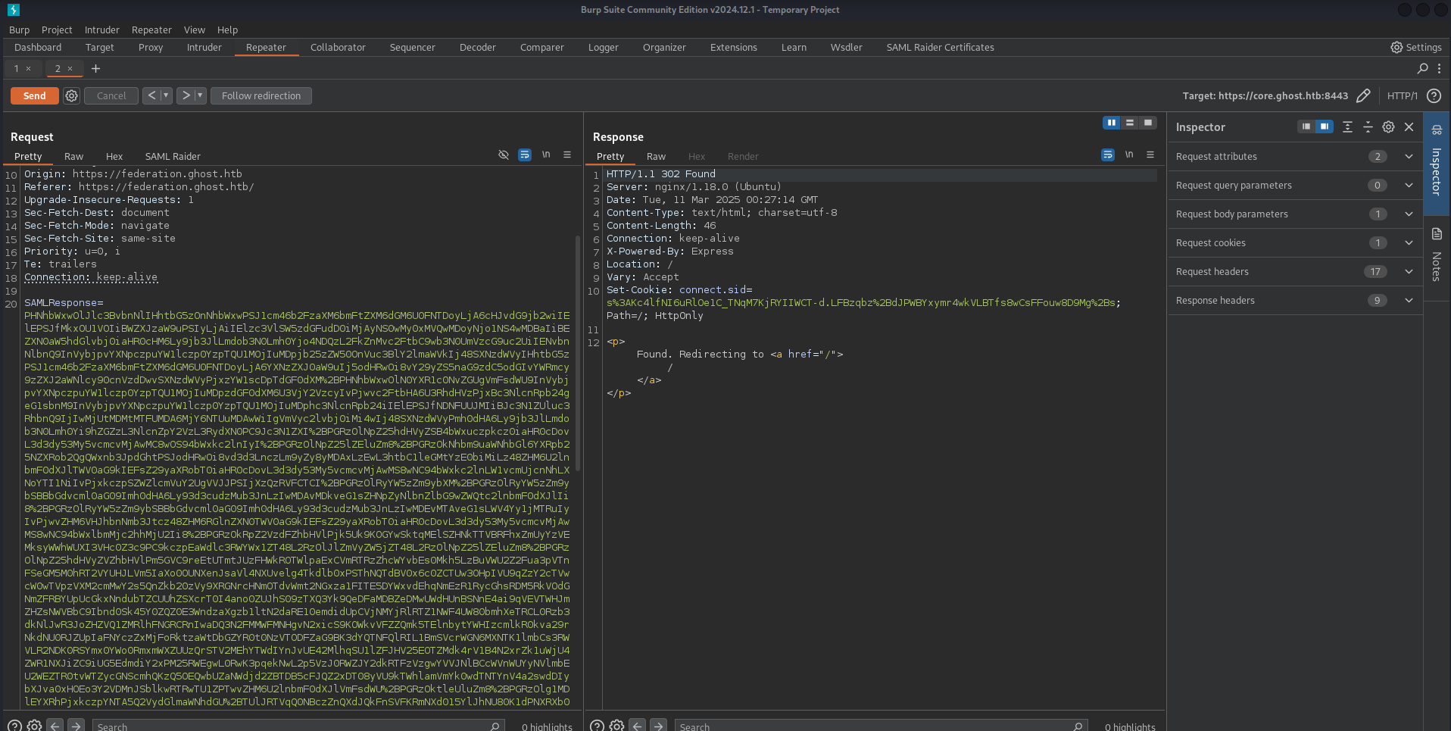Open Inspector settings gear
Screen dimensions: 1451x731
(x=1388, y=127)
